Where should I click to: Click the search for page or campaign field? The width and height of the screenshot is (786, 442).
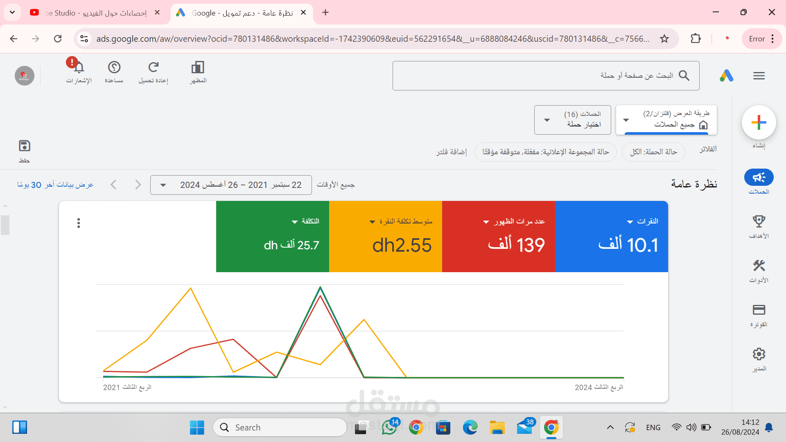point(546,76)
